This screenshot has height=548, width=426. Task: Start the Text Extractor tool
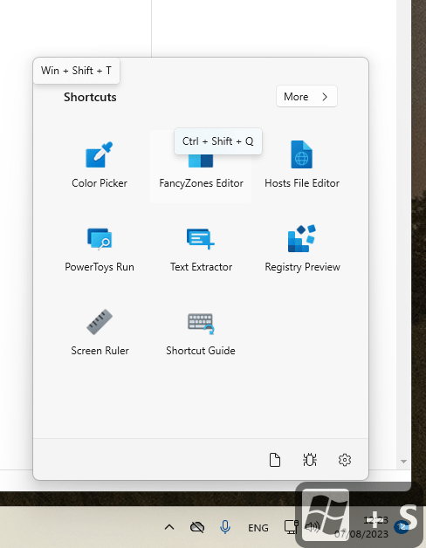pyautogui.click(x=201, y=250)
